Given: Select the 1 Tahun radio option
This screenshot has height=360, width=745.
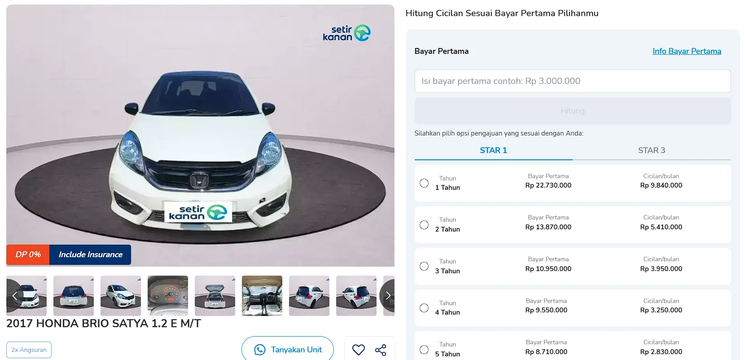Looking at the screenshot, I should [x=424, y=183].
